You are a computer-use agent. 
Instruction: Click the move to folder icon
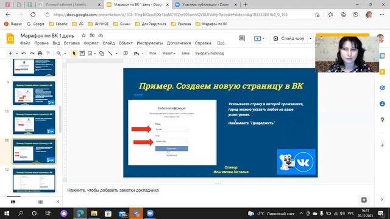92,35
